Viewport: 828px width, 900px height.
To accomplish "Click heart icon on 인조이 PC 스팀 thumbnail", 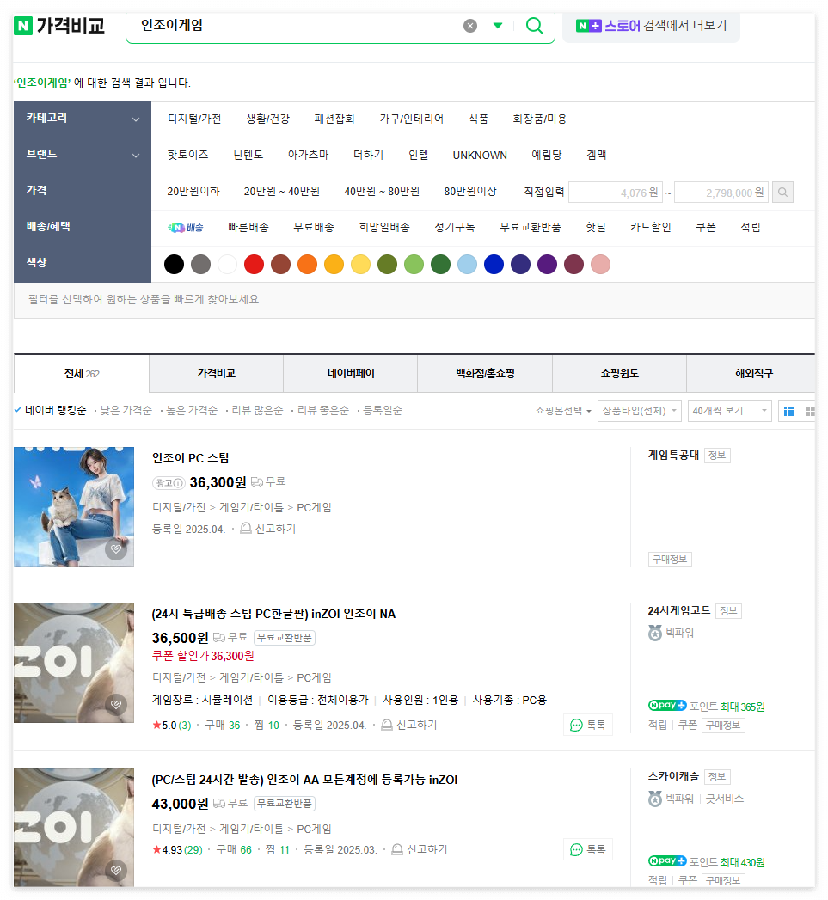I will point(116,548).
